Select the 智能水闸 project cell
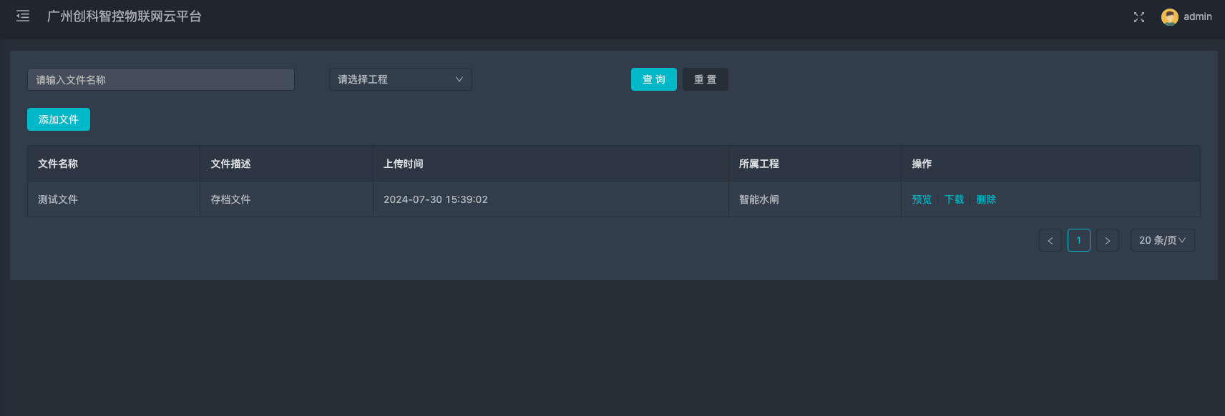The height and width of the screenshot is (416, 1225). 758,199
